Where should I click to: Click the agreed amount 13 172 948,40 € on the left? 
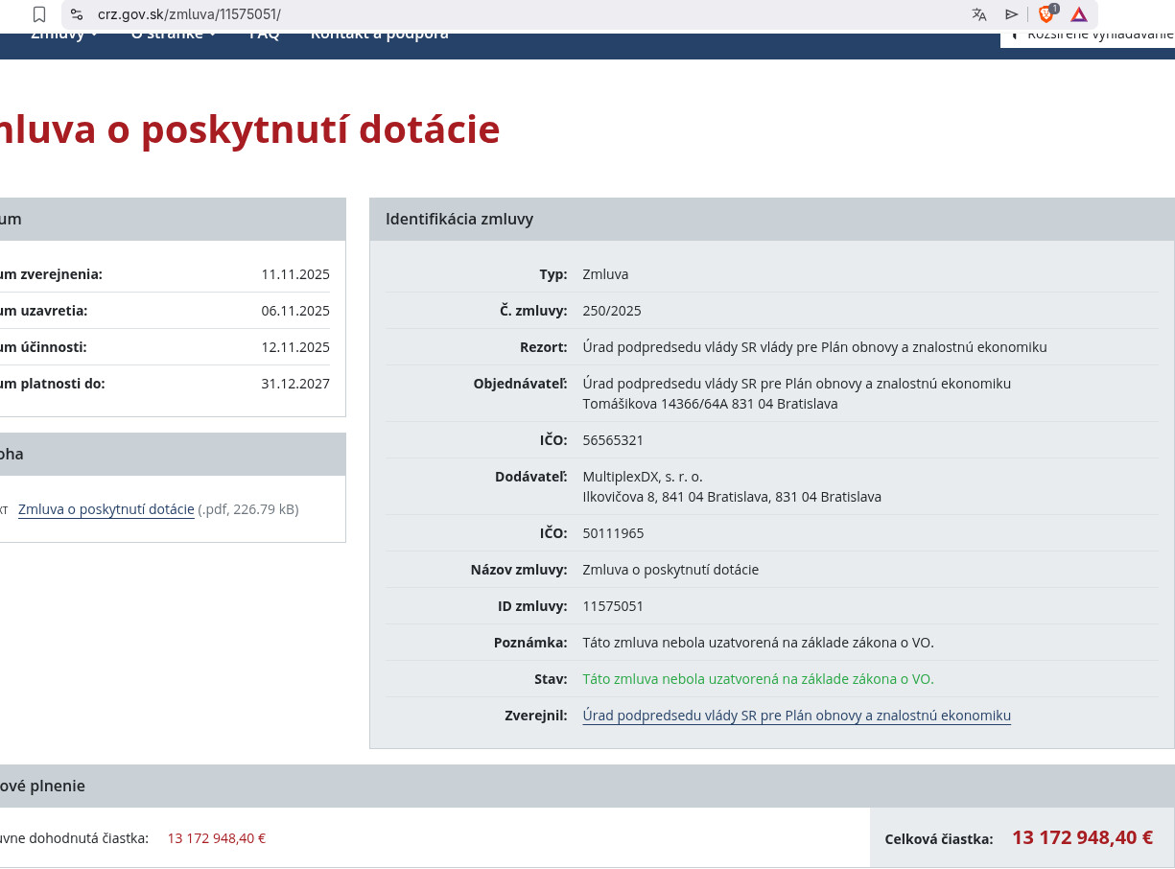coord(217,838)
